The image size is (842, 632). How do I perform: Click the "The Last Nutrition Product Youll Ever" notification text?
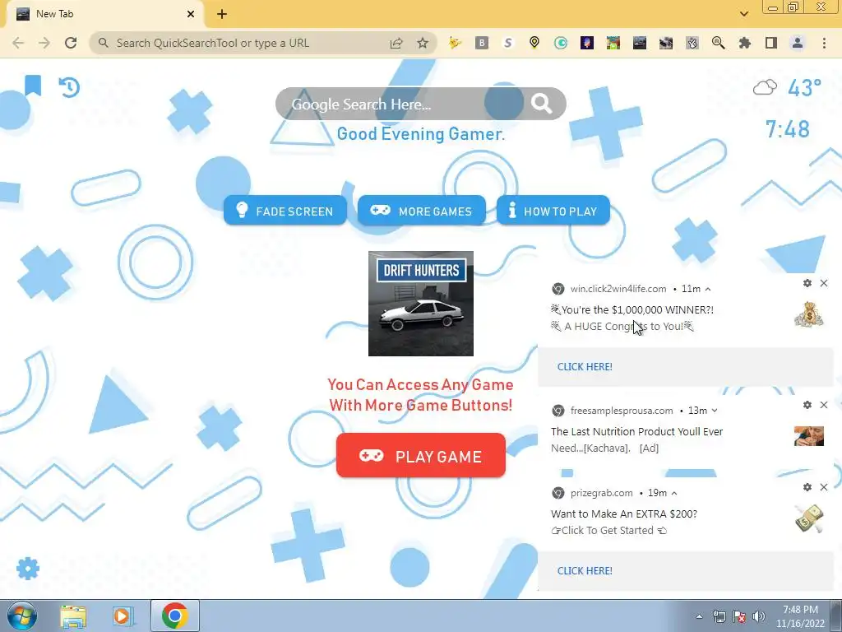pos(637,431)
